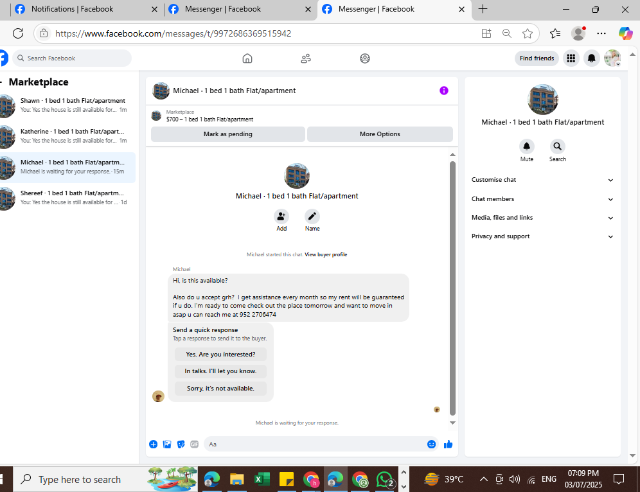Click the browser address bar URL
640x492 pixels.
click(173, 33)
